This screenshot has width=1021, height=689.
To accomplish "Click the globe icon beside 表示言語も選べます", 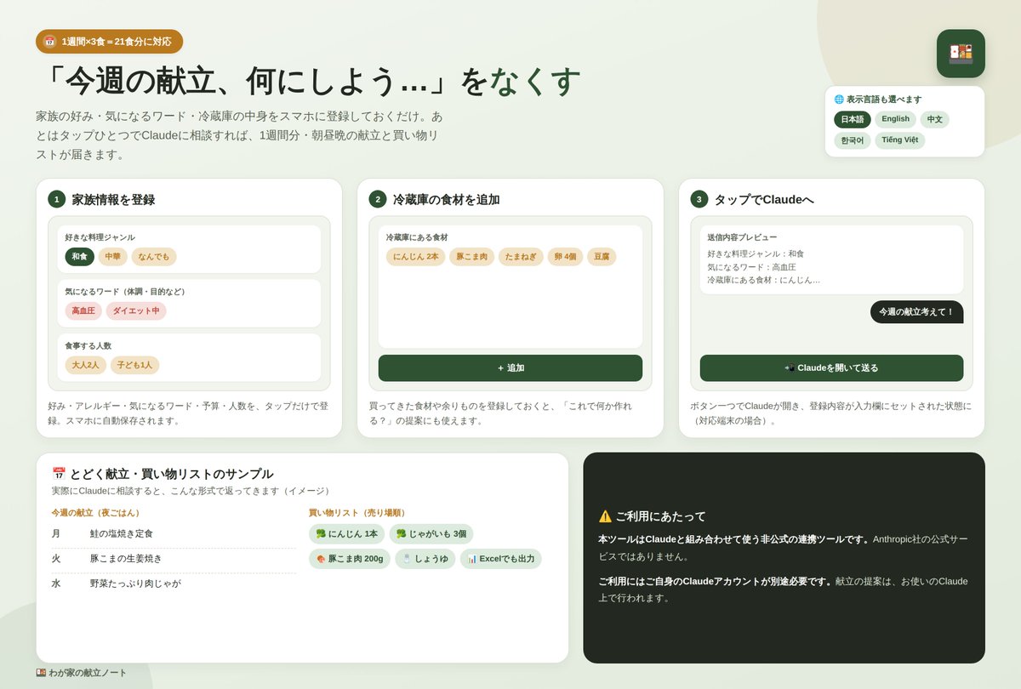I will pyautogui.click(x=839, y=100).
